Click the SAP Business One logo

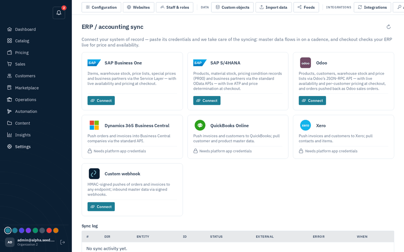tap(94, 63)
